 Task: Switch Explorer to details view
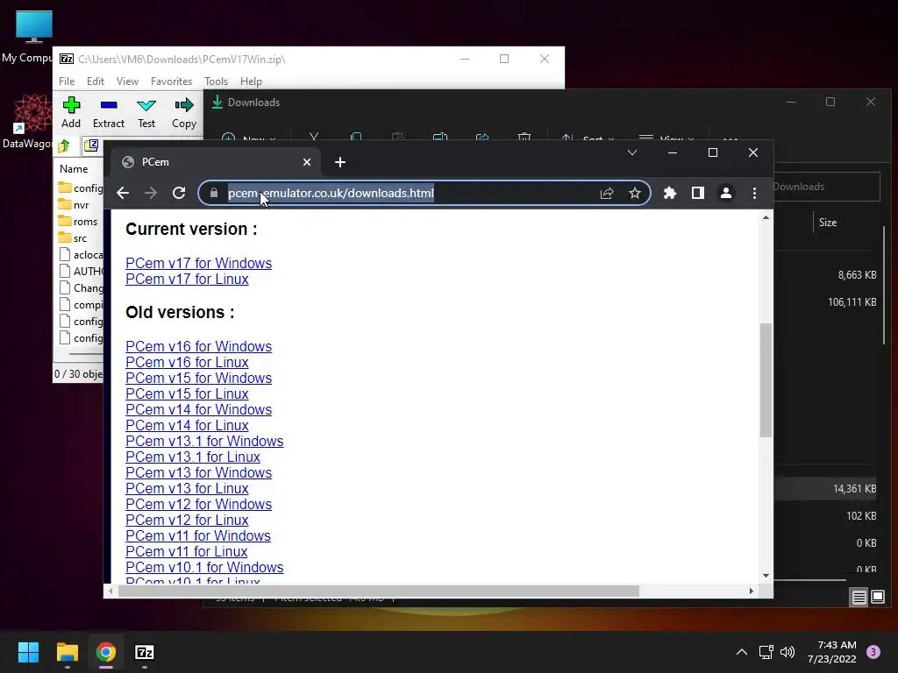pyautogui.click(x=859, y=598)
